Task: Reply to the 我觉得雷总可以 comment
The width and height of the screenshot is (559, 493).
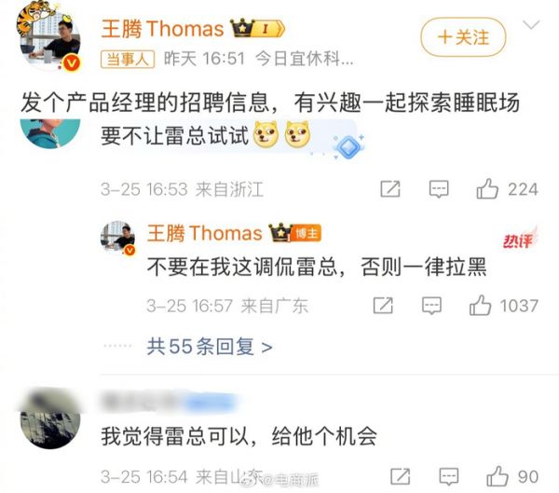Action: 448,477
